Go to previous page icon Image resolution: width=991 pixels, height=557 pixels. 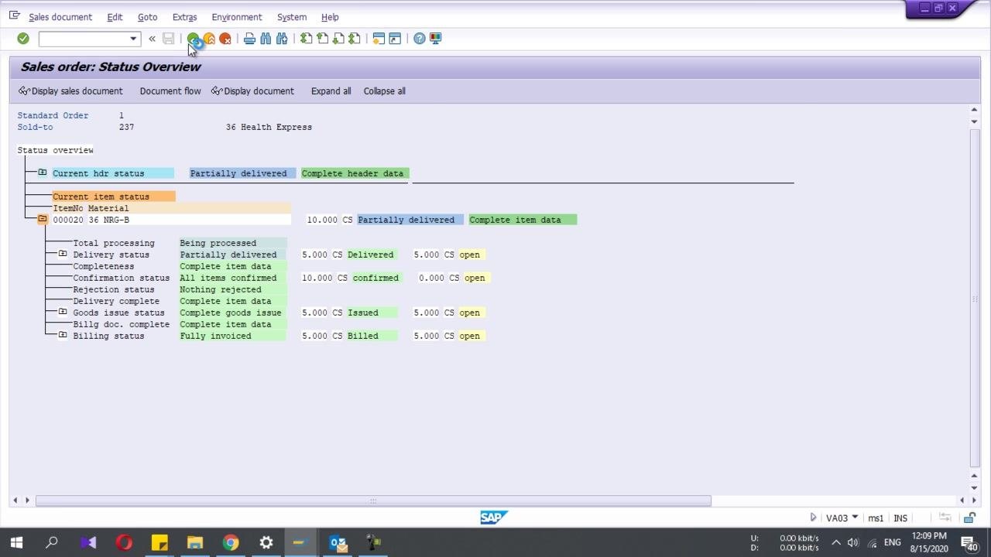pos(323,39)
